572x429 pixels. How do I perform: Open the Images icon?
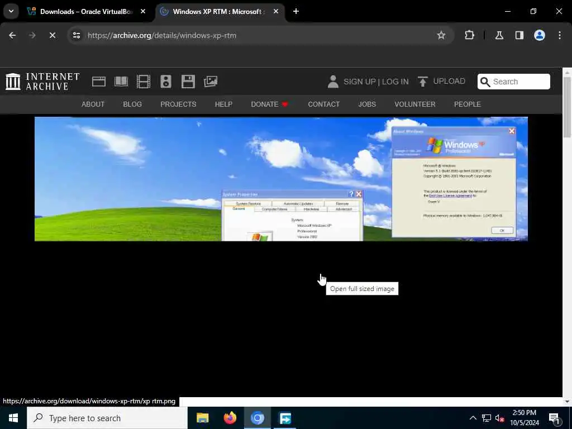click(211, 82)
